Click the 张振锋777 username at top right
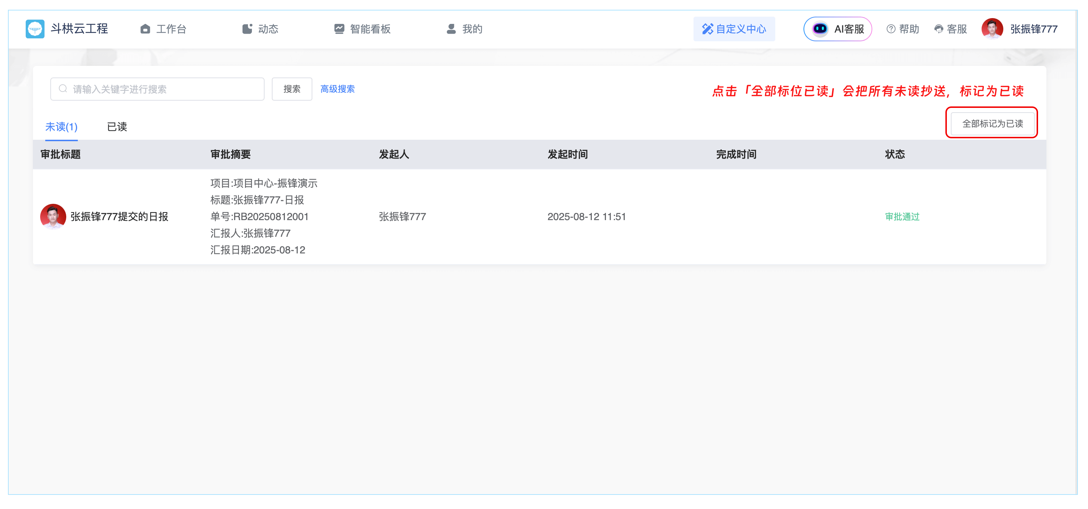Viewport: 1088px width, 509px height. 1033,29
